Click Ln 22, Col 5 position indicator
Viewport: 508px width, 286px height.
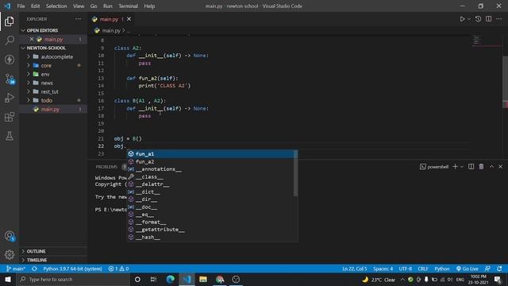point(355,269)
